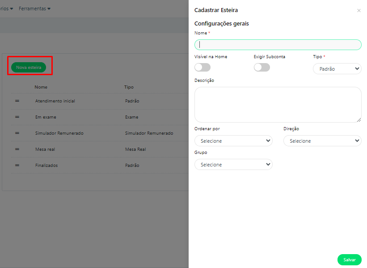Toggle the Exigir Subconta switch
The image size is (367, 268).
coord(262,68)
